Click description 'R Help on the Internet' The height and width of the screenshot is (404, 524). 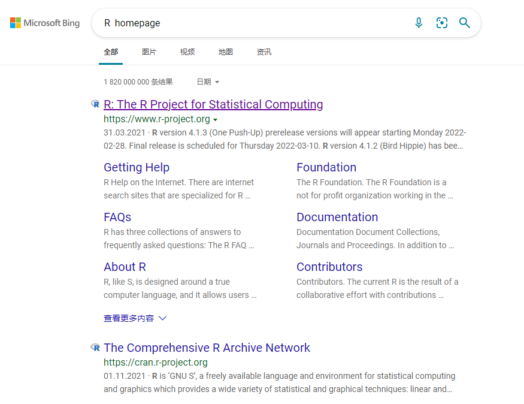(178, 189)
